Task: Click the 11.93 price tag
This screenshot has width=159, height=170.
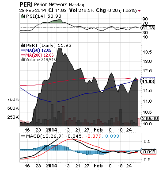Action: (x=148, y=81)
